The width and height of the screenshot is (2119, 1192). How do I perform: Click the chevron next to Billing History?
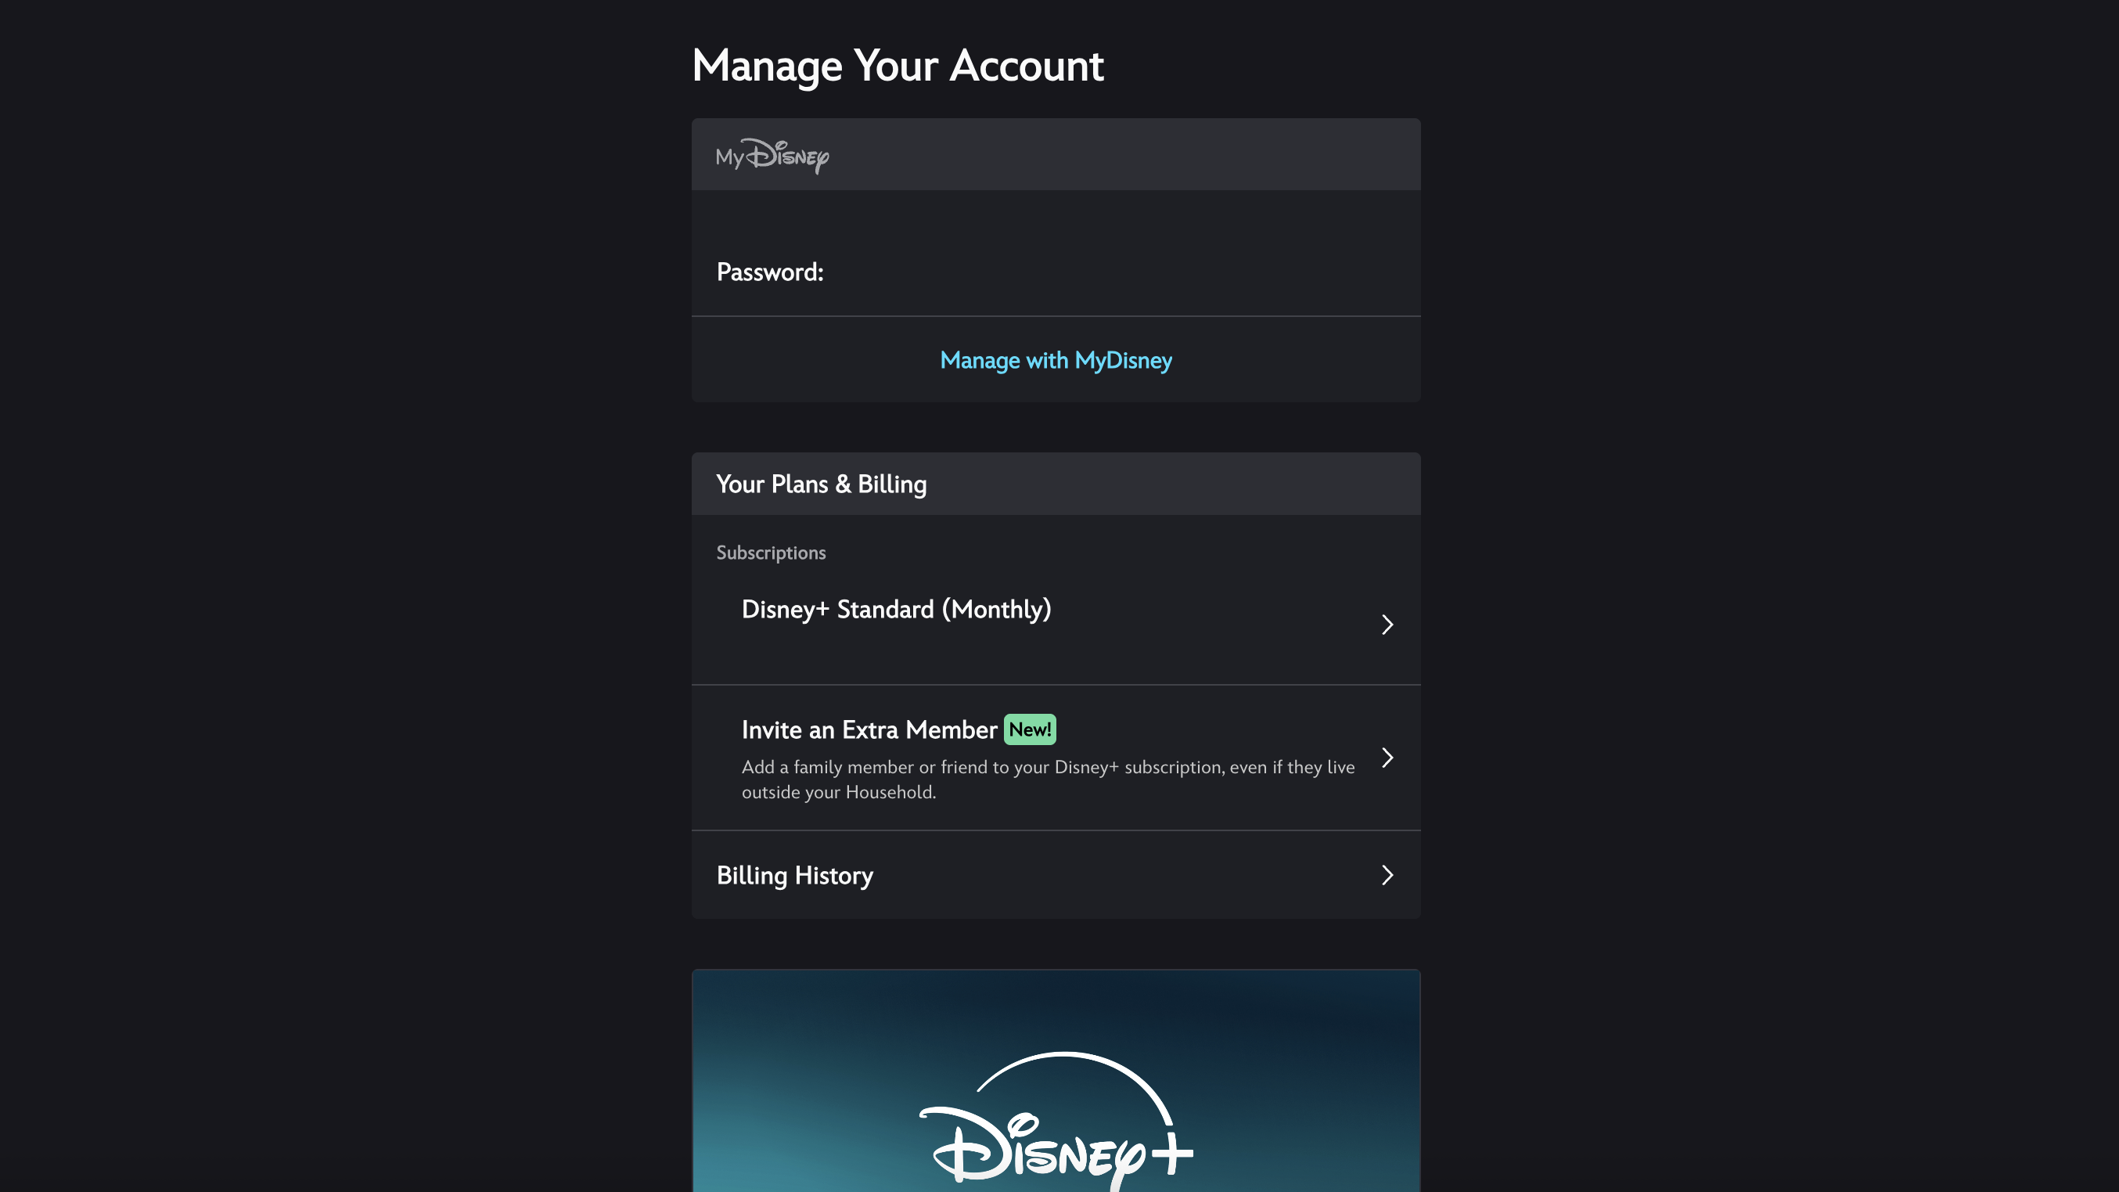(1387, 875)
